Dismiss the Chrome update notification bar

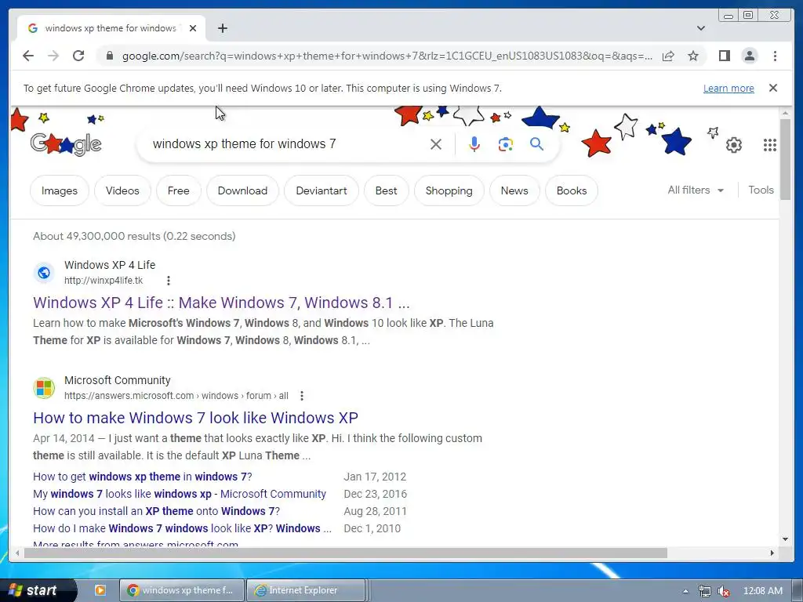tap(773, 88)
